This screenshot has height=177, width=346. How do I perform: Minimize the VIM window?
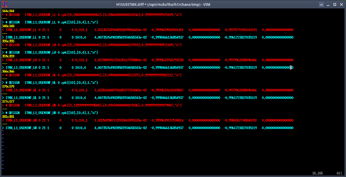point(328,5)
